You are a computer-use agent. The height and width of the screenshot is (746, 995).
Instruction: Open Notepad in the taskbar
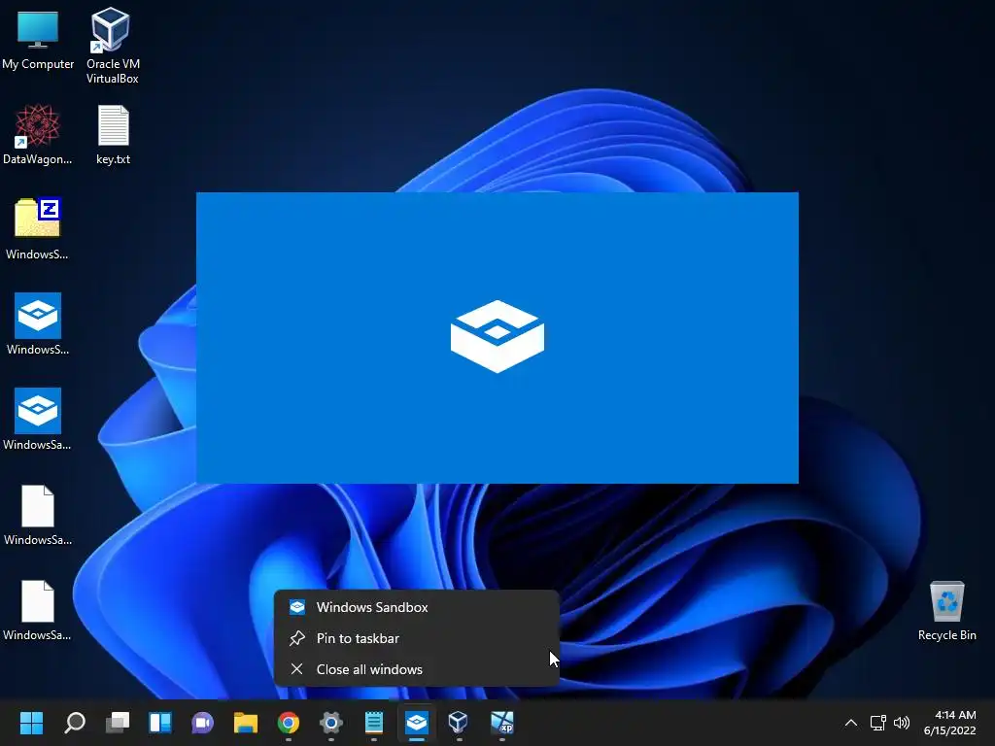[x=374, y=723]
